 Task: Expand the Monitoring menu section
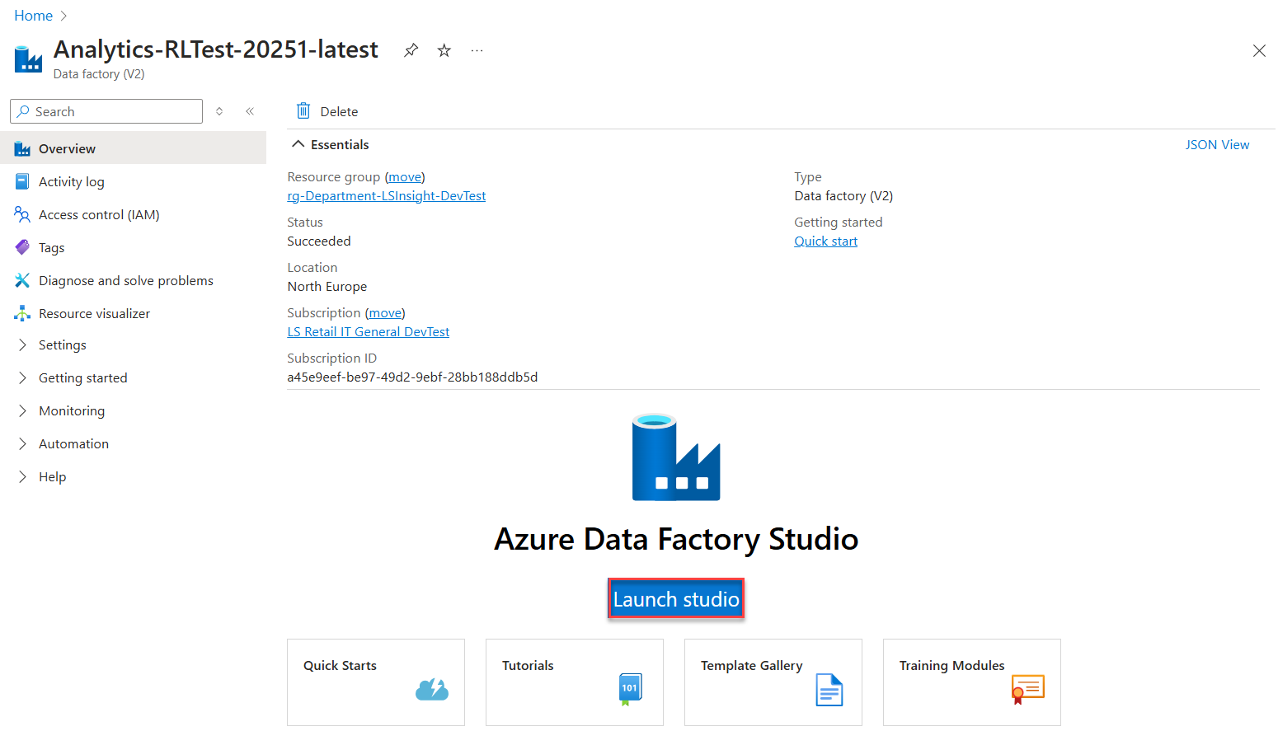tap(72, 411)
